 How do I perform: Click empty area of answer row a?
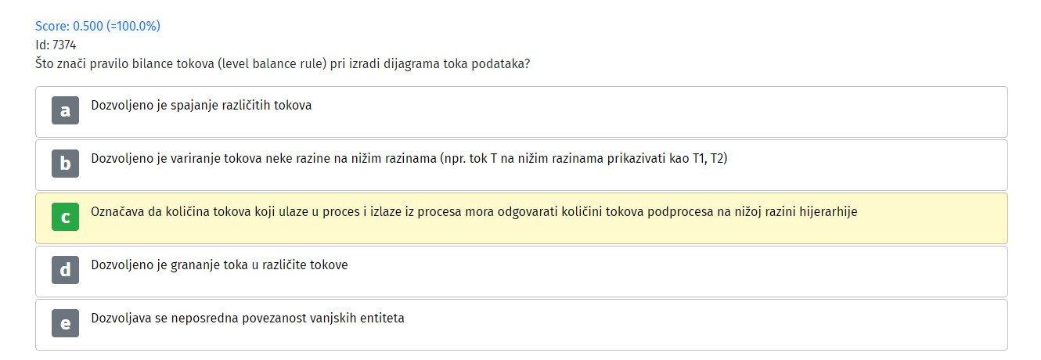pyautogui.click(x=657, y=111)
